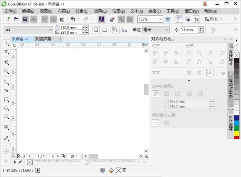This screenshot has width=241, height=177.
Task: Select the Pick tool in the toolbox
Action: tap(6, 43)
